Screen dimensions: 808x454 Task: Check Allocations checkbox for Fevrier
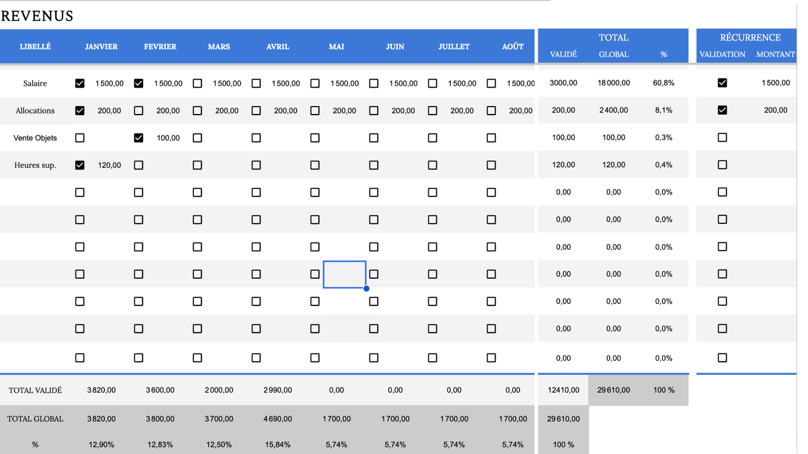click(138, 110)
